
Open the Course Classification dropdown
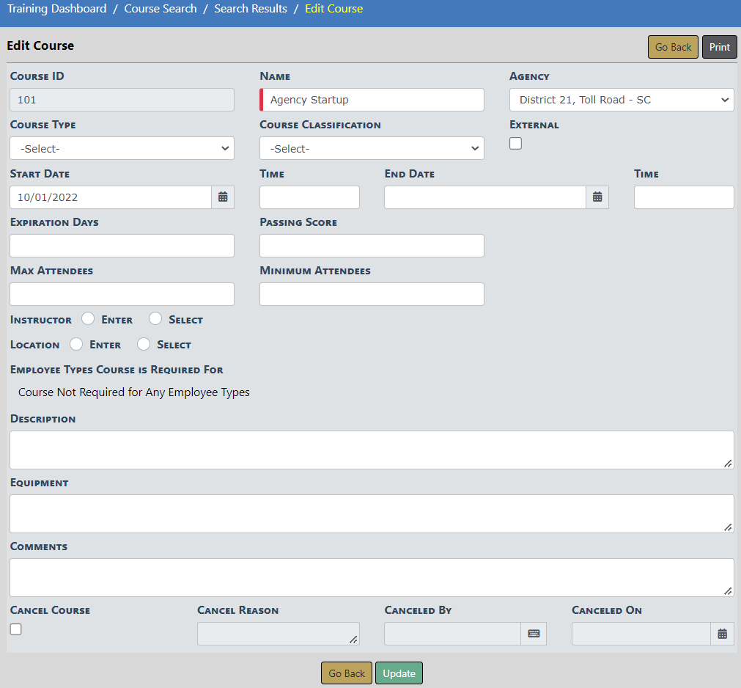pos(372,148)
